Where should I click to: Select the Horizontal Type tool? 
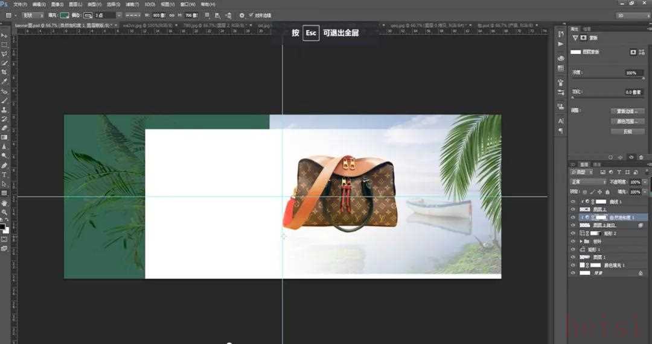point(4,175)
